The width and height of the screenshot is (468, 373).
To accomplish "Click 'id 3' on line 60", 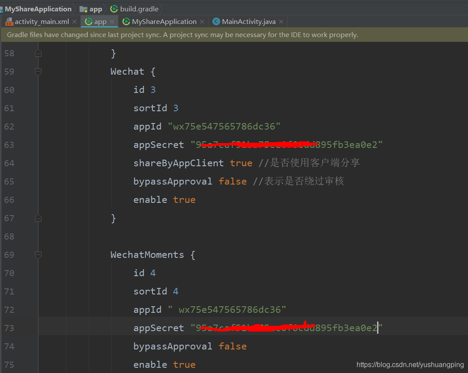I will click(x=145, y=90).
